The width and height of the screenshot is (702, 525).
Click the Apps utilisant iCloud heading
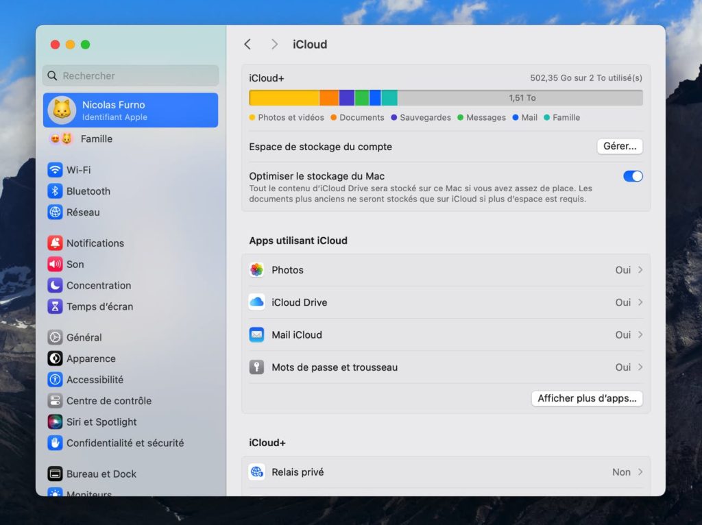coord(298,241)
